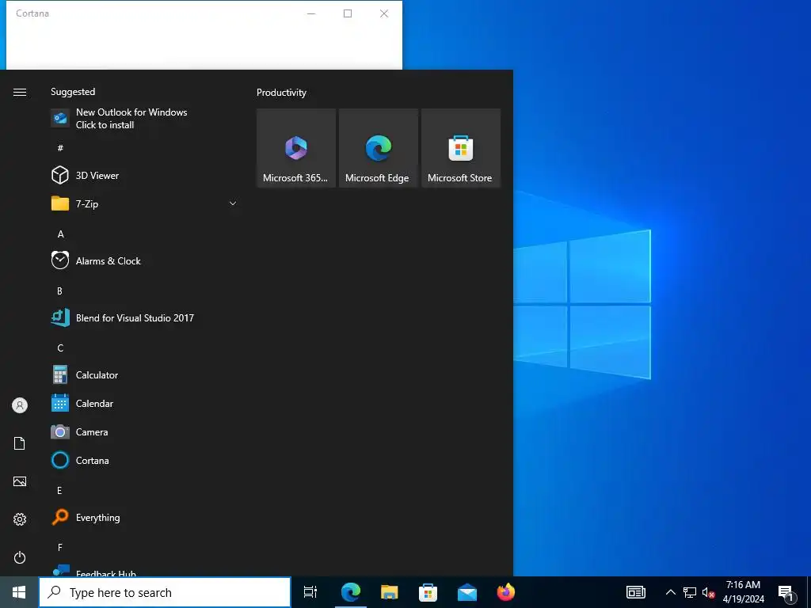Image resolution: width=811 pixels, height=608 pixels.
Task: Open Settings gear in Start sidebar
Action: pyautogui.click(x=20, y=519)
